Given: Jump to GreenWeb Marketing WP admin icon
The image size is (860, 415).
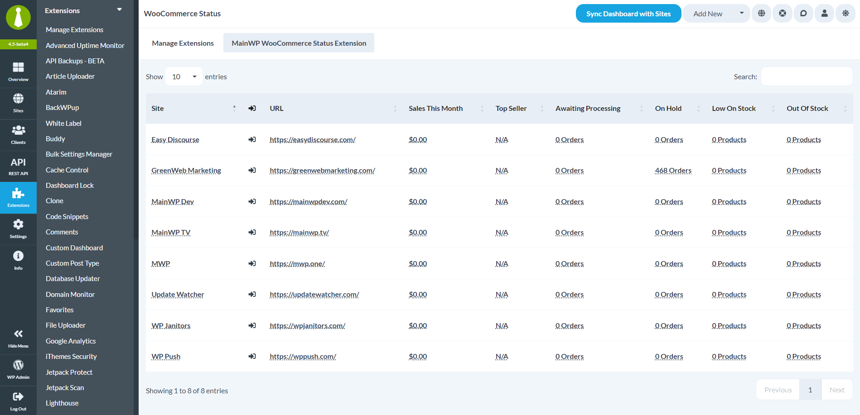Looking at the screenshot, I should click(252, 170).
